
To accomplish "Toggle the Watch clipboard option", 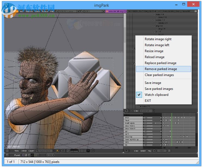I will (x=156, y=95).
